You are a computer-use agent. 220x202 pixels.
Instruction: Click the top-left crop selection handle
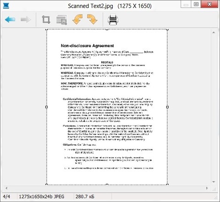click(47, 29)
